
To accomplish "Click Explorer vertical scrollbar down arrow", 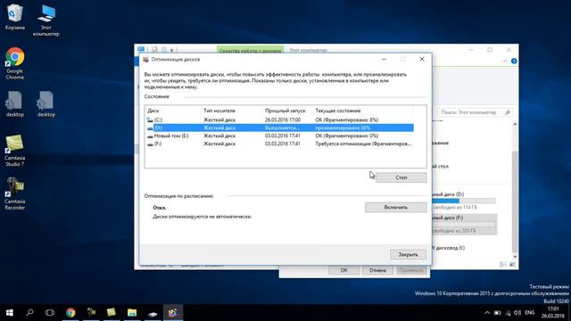I will pyautogui.click(x=515, y=257).
